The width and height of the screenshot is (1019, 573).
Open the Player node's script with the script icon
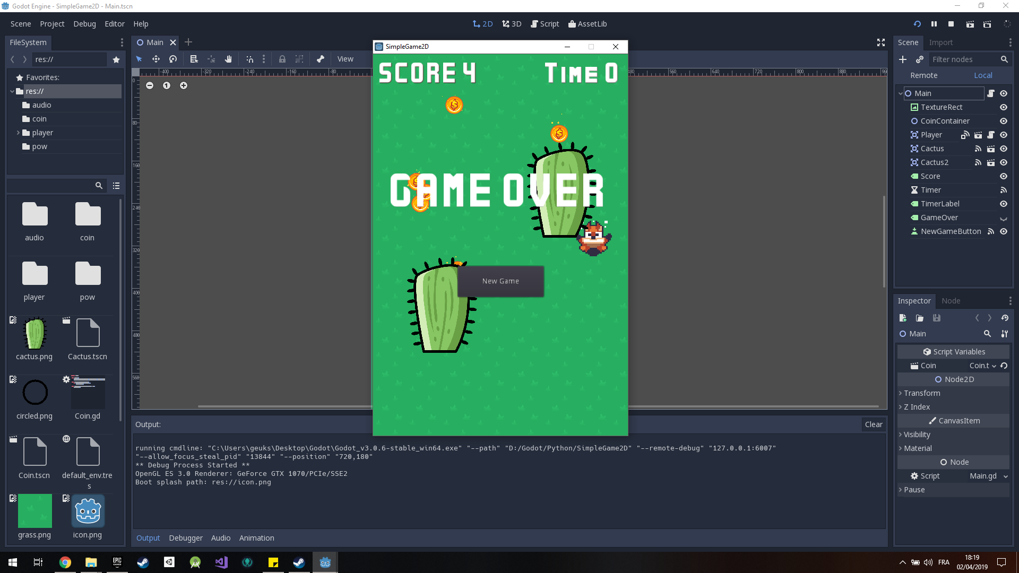coord(991,135)
